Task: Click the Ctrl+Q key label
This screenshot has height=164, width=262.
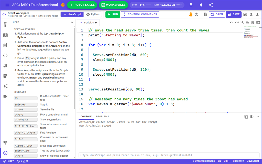Action: [x=26, y=115]
